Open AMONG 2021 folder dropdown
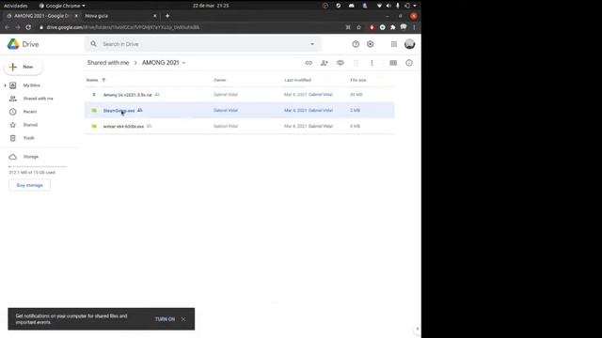This screenshot has height=338, width=602. click(x=184, y=63)
